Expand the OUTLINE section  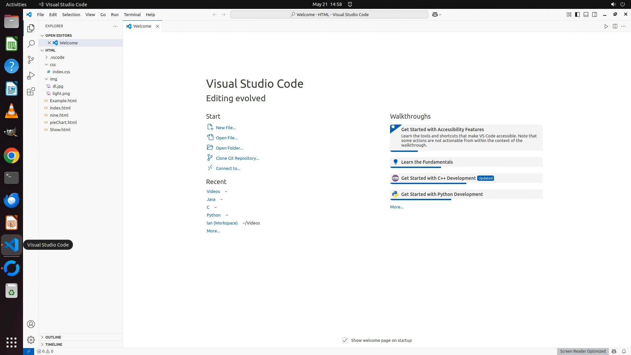click(x=53, y=337)
